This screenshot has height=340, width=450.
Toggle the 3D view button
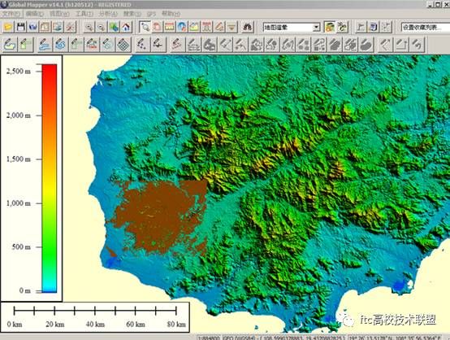pyautogui.click(x=373, y=27)
